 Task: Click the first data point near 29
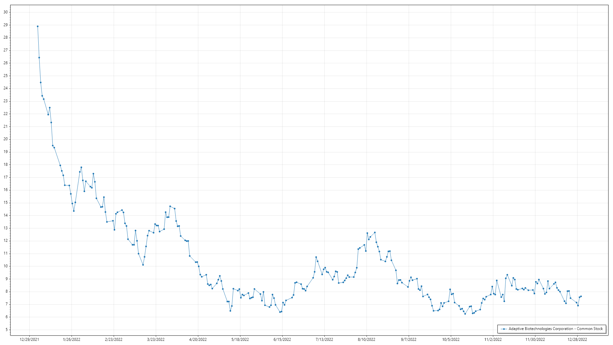click(x=38, y=27)
